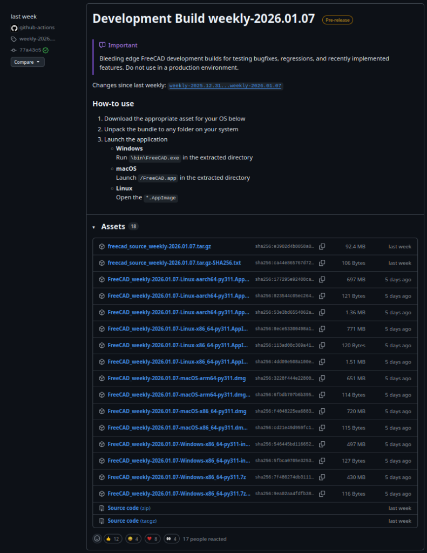
Task: Copy SHA256 of Windows-x86_64-py311.7z 430 MB asset
Action: pos(322,477)
